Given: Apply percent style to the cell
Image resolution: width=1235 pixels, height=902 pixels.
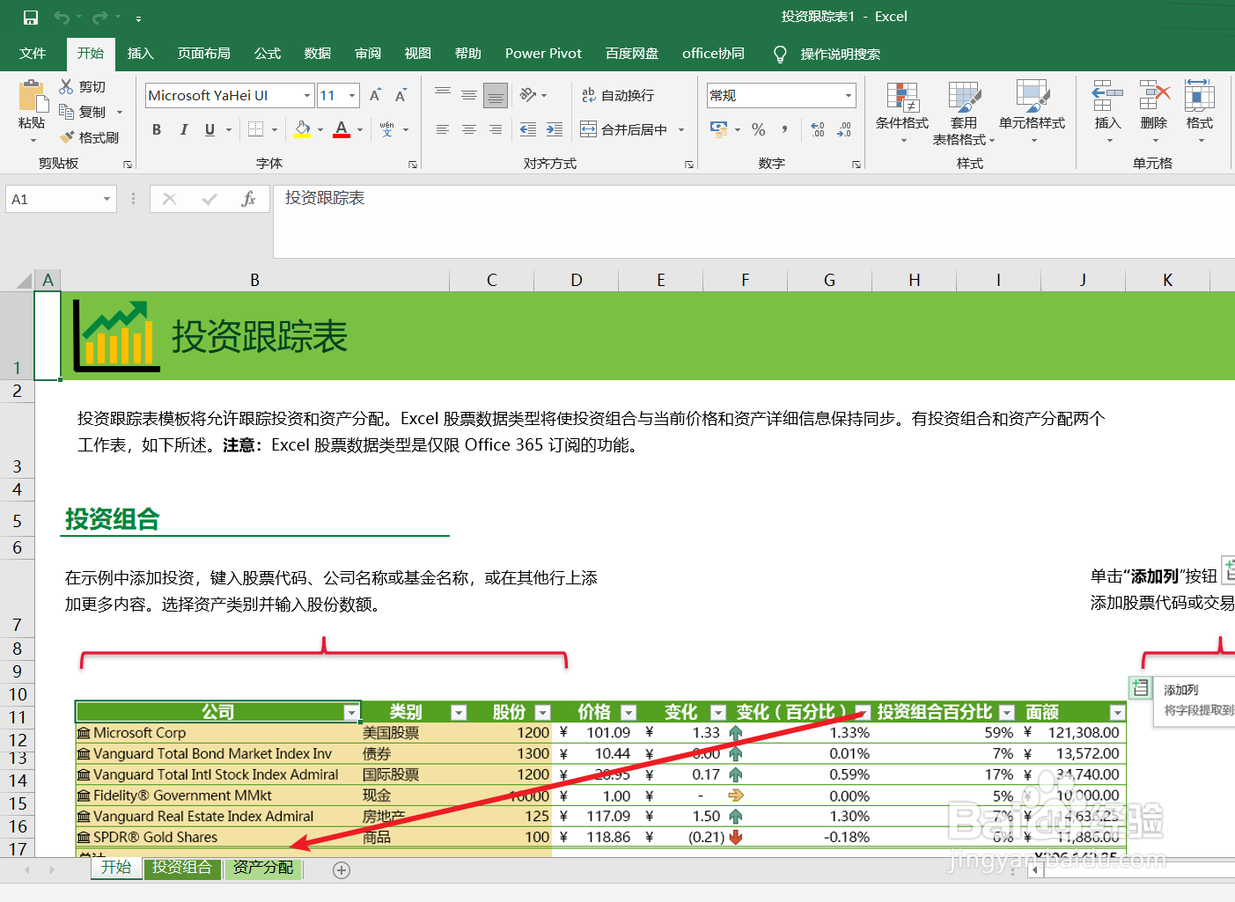Looking at the screenshot, I should 759,129.
